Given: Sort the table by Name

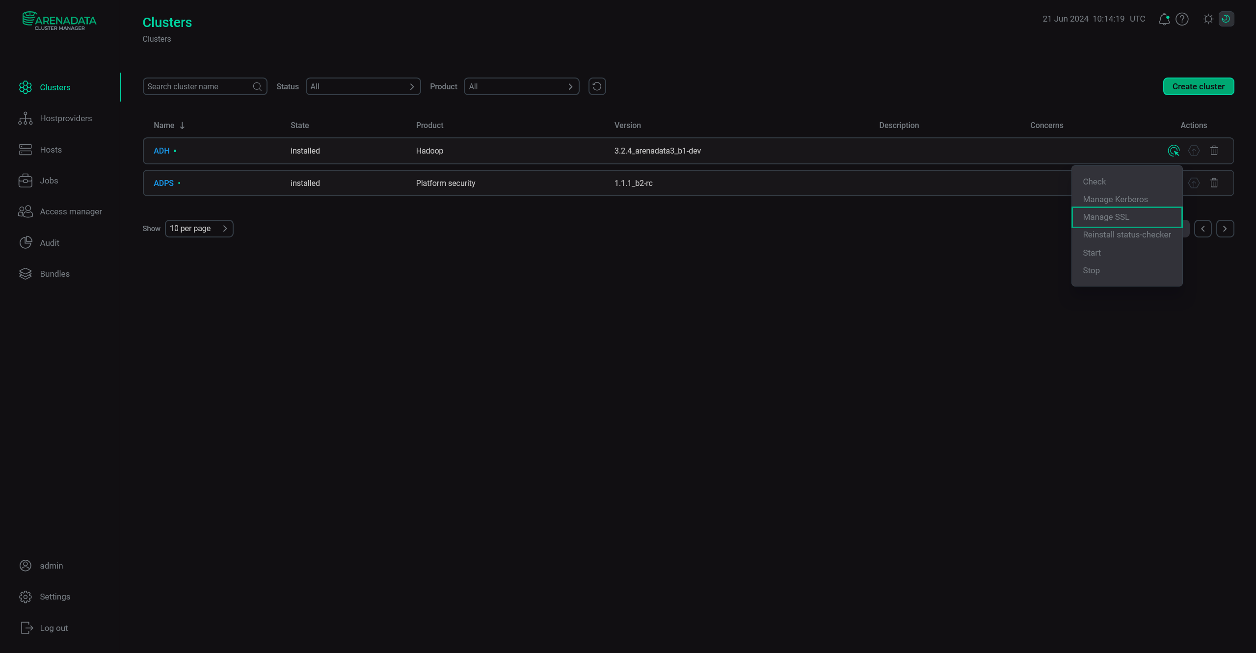Looking at the screenshot, I should 169,125.
